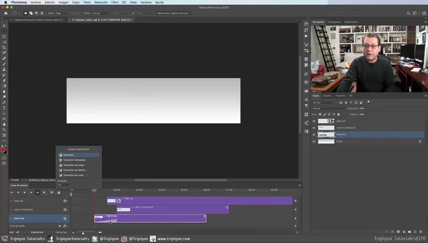
Task: Select the Brush tool
Action: (x=4, y=64)
